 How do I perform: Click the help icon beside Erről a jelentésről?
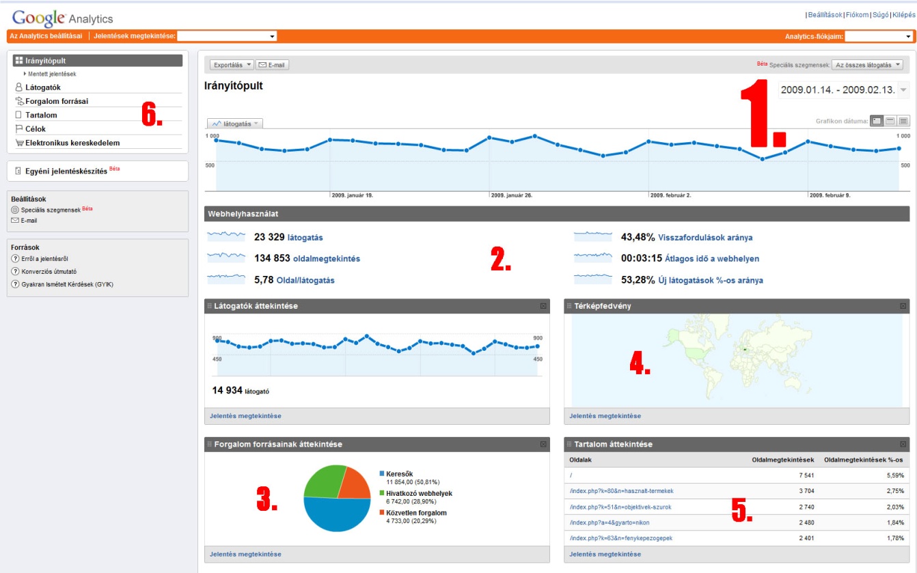15,258
